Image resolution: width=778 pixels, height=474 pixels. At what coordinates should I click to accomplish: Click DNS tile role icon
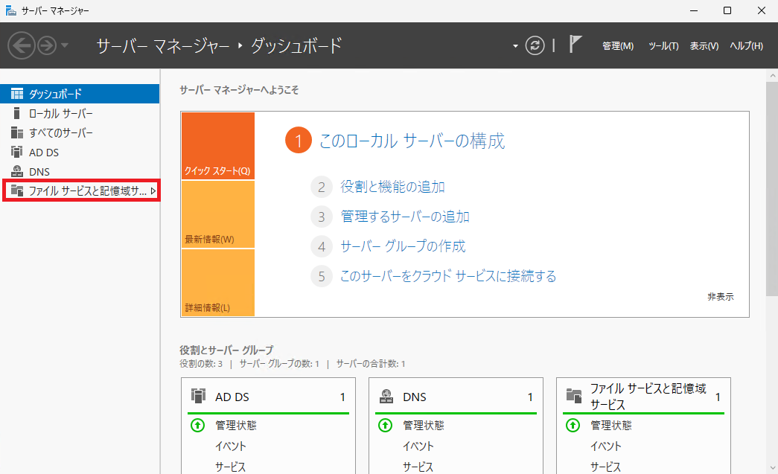pos(386,396)
